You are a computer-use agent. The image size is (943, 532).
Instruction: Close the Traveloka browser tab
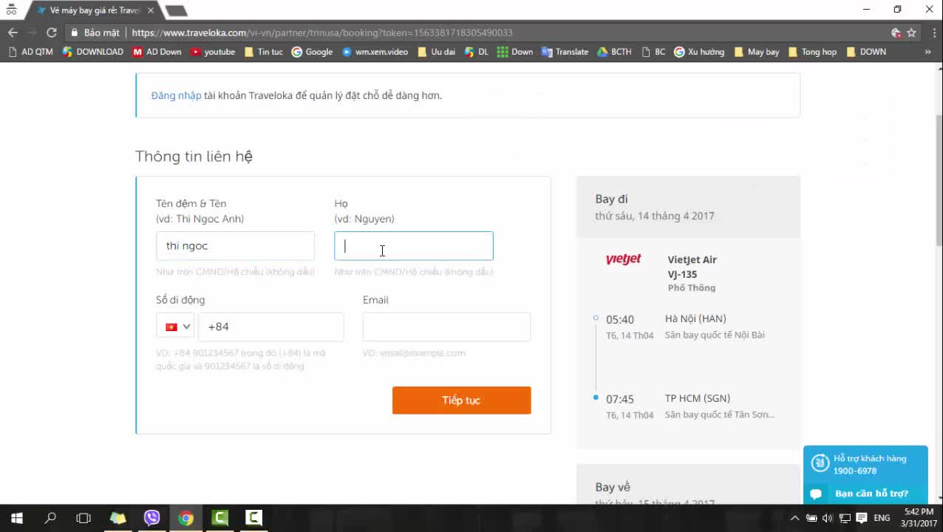tap(151, 10)
